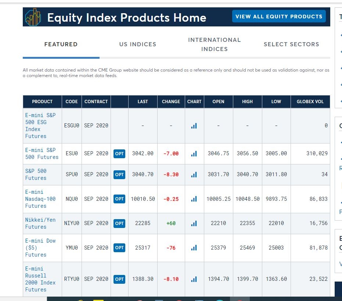Select high value 3056.50
Viewport: 342px width, 301px height.
247,154
